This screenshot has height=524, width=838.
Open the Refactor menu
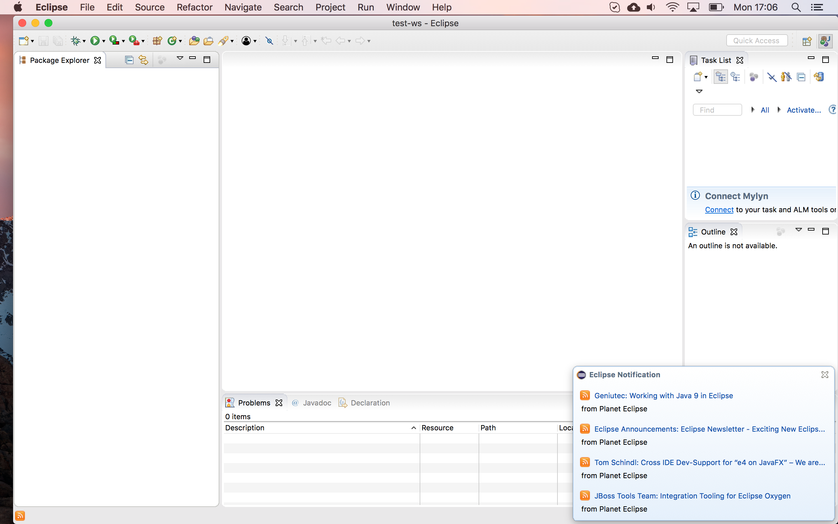point(194,7)
